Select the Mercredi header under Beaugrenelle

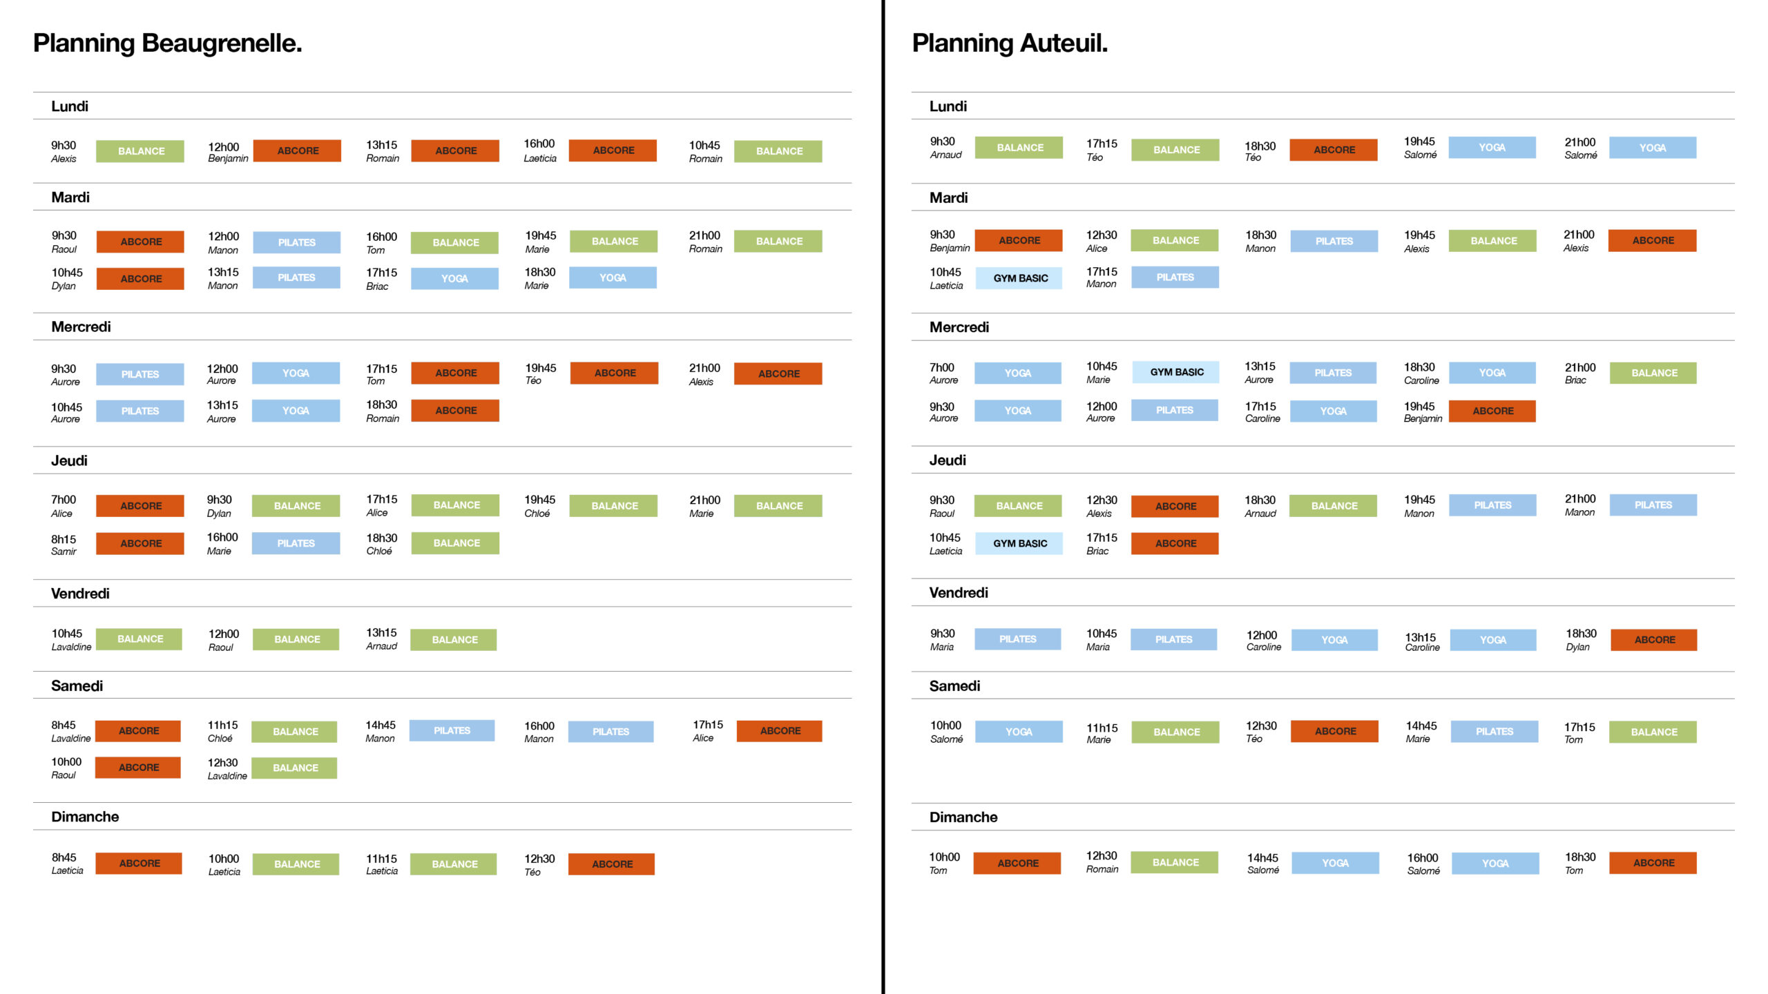pyautogui.click(x=81, y=327)
